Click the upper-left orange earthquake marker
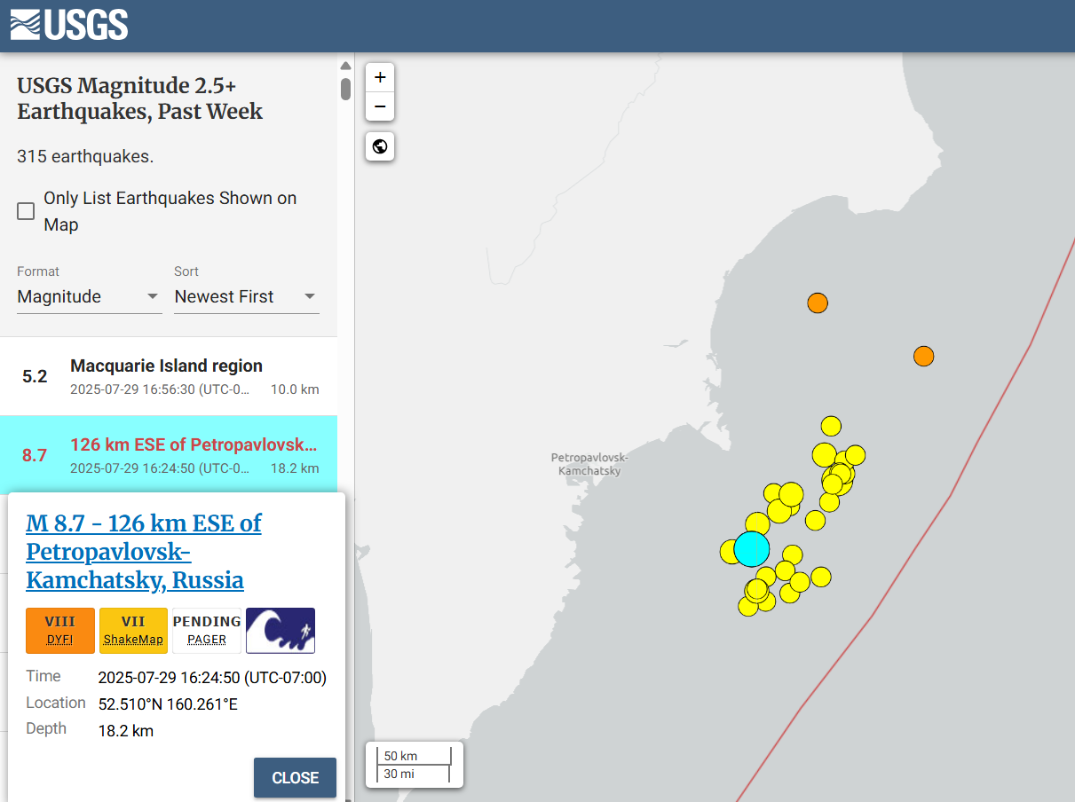 pos(818,303)
